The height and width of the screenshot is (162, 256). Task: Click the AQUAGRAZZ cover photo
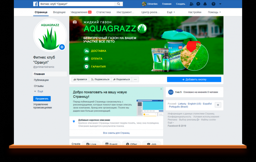(146, 45)
